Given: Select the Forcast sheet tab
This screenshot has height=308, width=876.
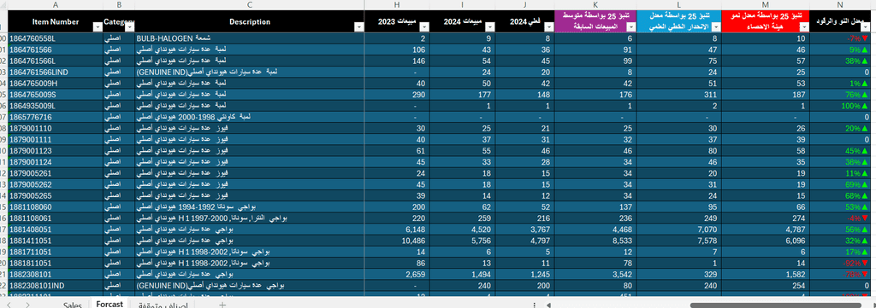Looking at the screenshot, I should coord(109,304).
